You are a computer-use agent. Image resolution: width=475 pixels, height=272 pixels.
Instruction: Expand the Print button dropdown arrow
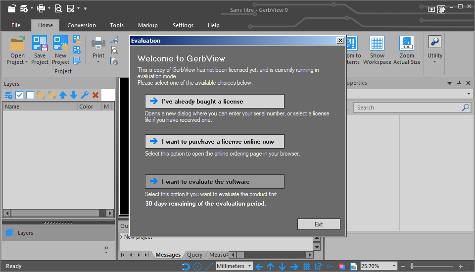(x=98, y=62)
